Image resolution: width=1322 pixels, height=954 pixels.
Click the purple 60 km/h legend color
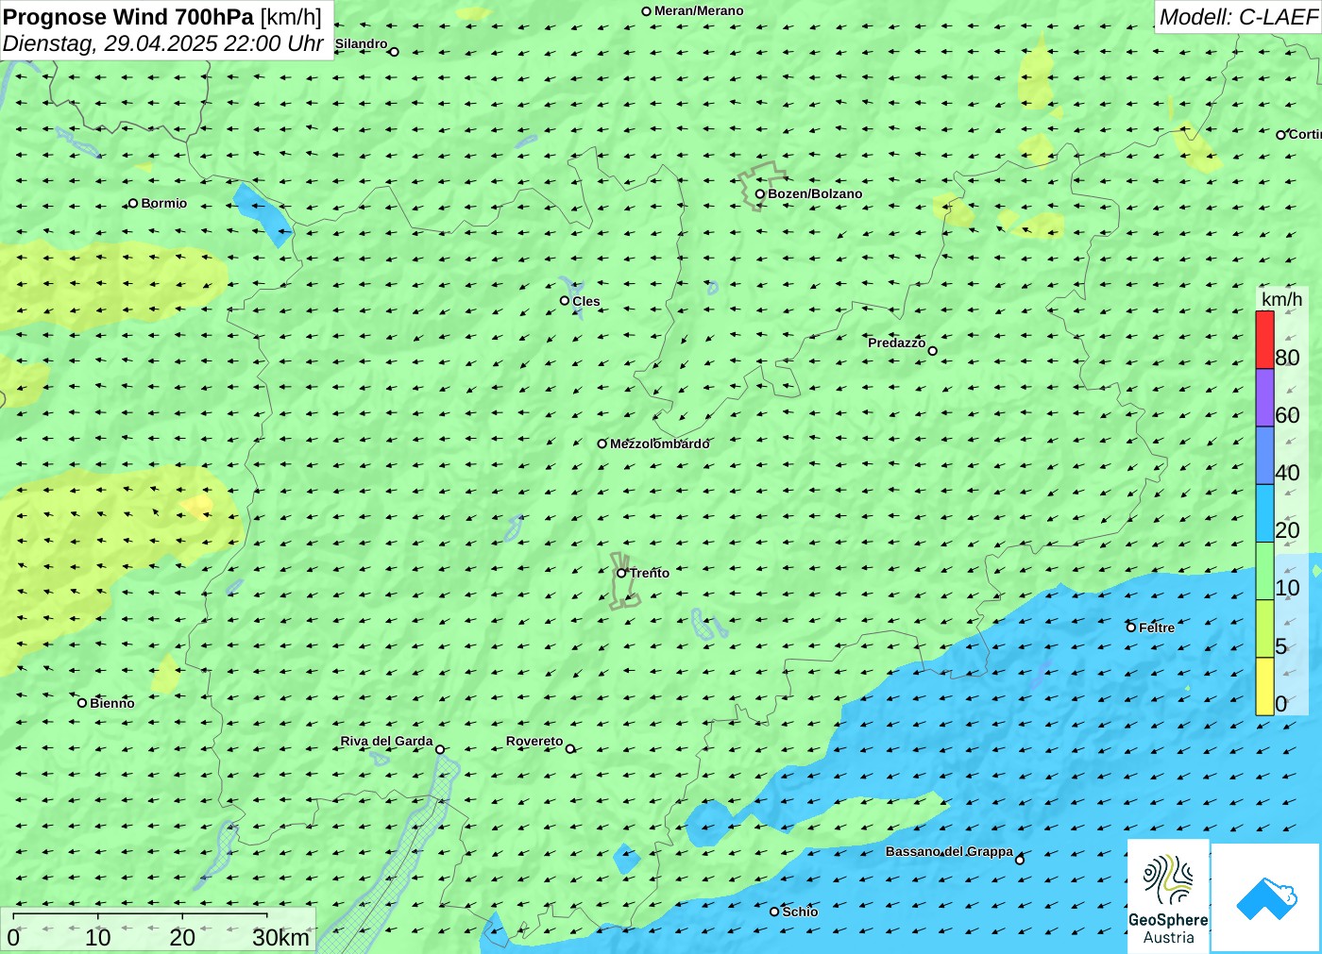point(1264,397)
